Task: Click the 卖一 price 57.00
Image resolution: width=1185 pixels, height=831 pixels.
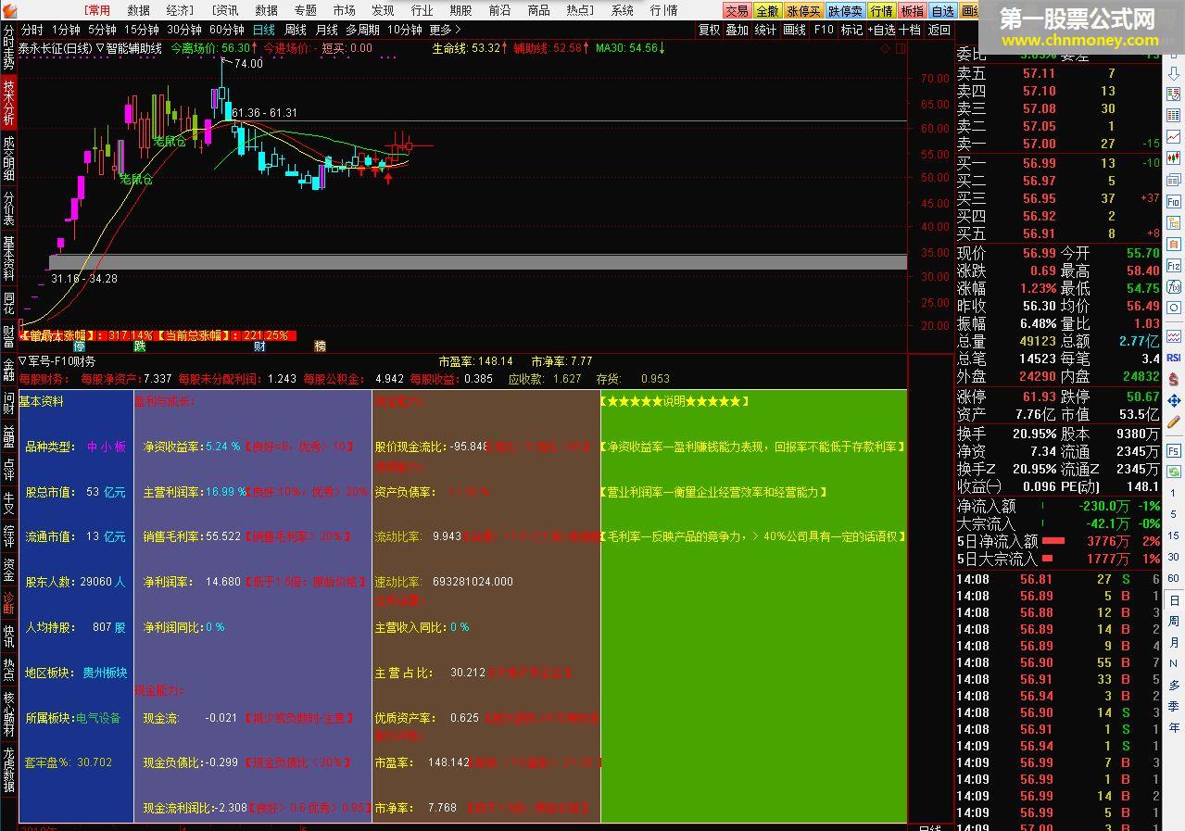Action: click(x=1039, y=144)
